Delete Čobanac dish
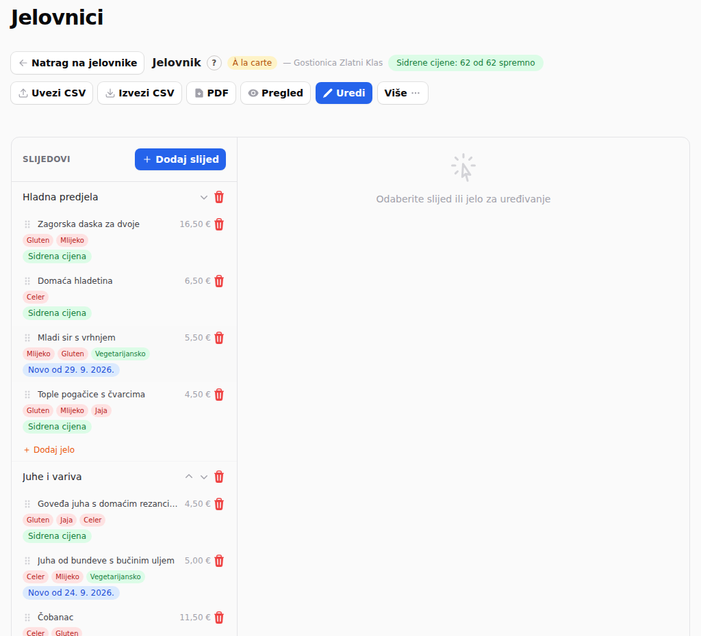Viewport: 701px width, 636px height. (219, 618)
